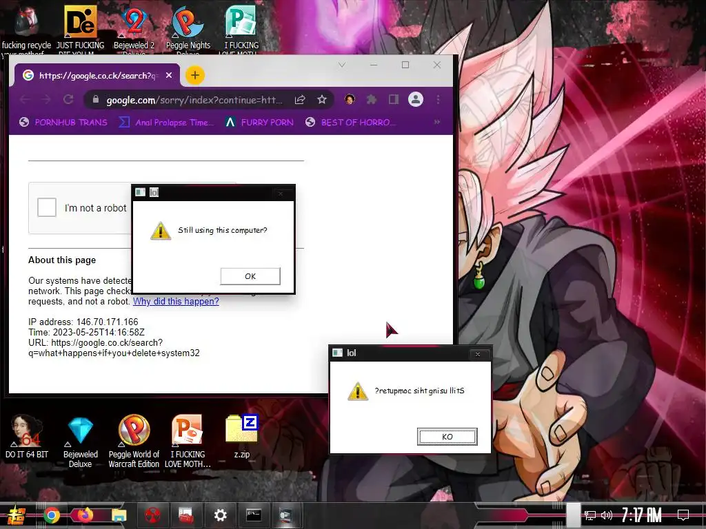This screenshot has width=706, height=529.
Task: Open the PowerPoint shortcut on the desktop
Action: [x=188, y=442]
